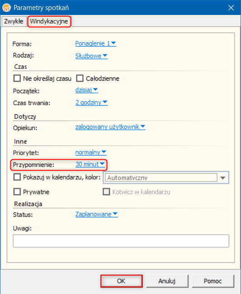Expand the Rodzaj Służbowe dropdown
The height and width of the screenshot is (294, 241).
tap(91, 56)
